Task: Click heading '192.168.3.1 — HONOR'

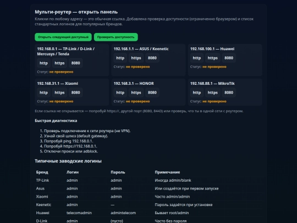Action: click(134, 84)
